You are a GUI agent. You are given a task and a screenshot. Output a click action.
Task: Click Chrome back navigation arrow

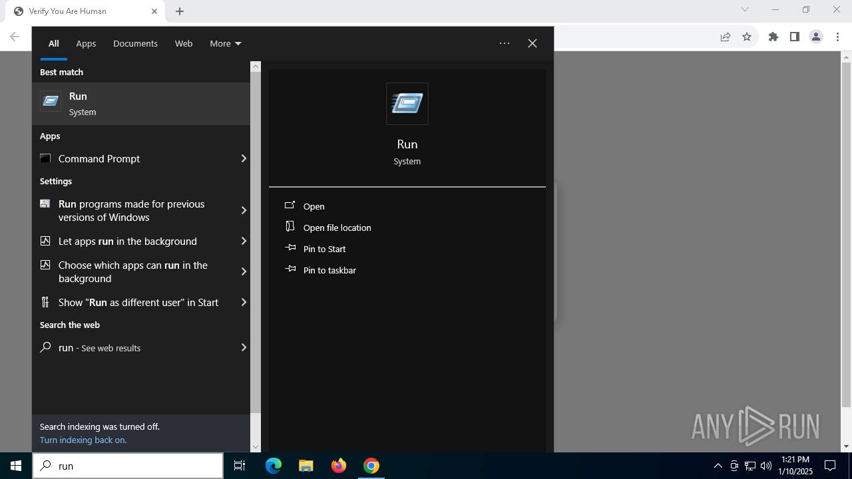(x=15, y=37)
